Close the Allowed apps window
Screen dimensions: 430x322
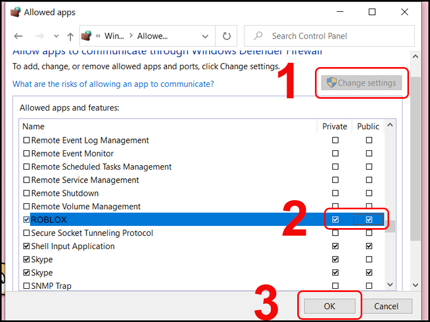[x=405, y=12]
